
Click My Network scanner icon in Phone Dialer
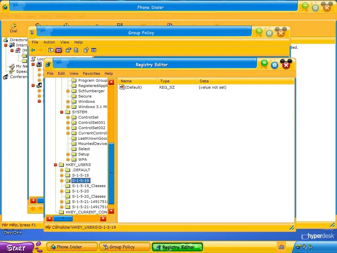(x=12, y=66)
